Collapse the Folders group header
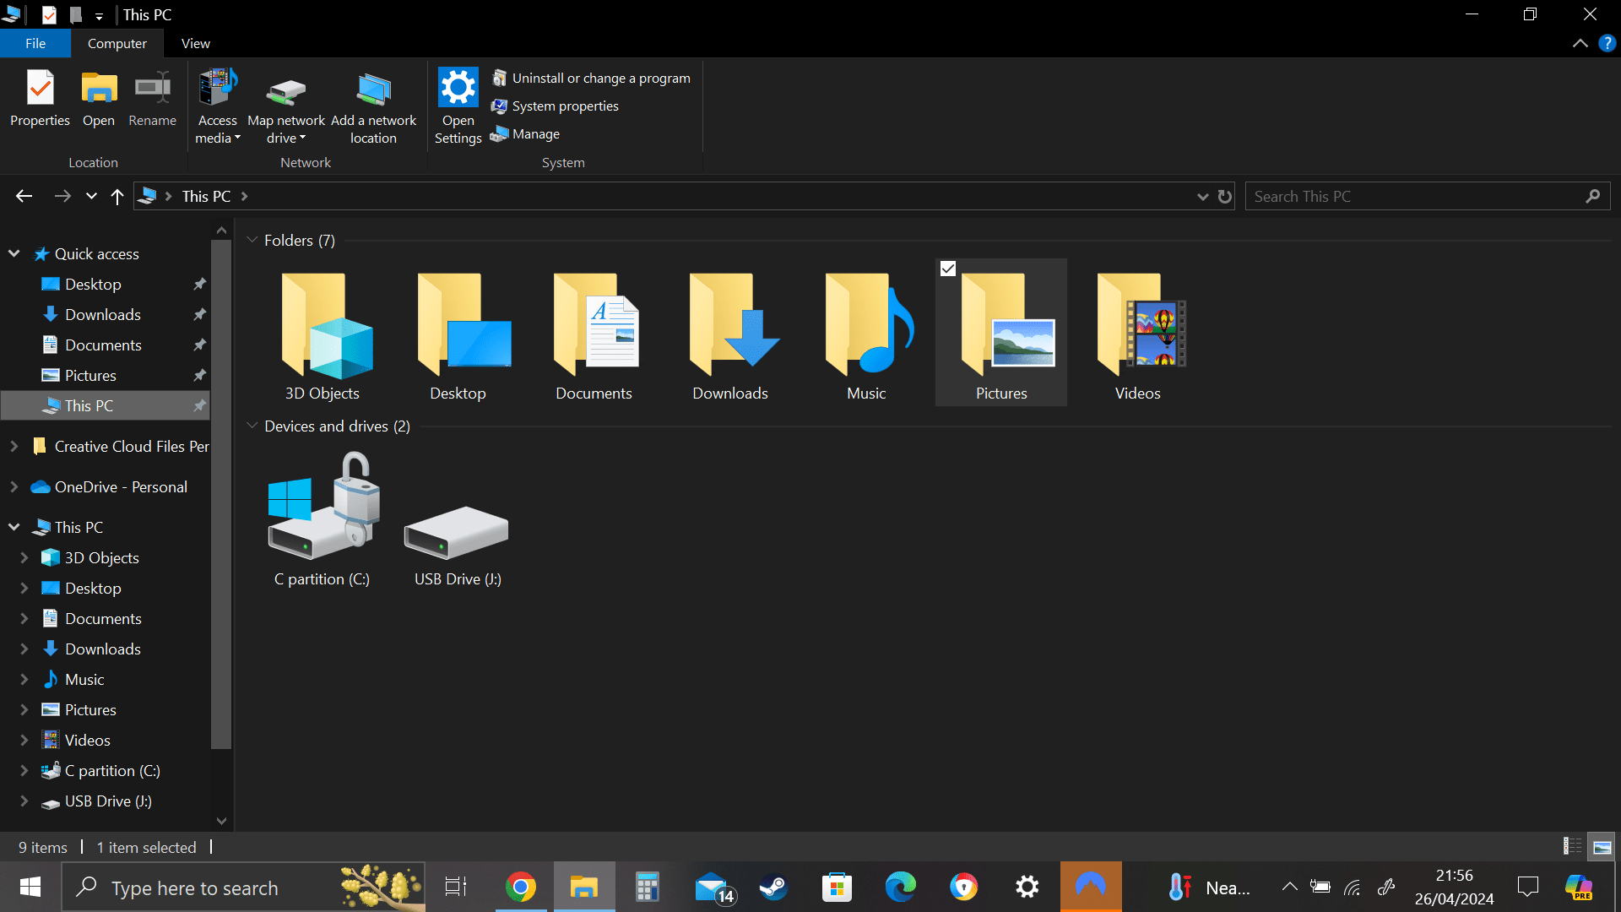This screenshot has height=912, width=1621. [x=252, y=241]
